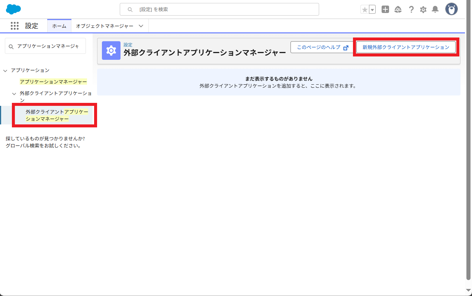Switch to the オブジェクトマネージャー tab
The width and height of the screenshot is (472, 296).
[105, 26]
